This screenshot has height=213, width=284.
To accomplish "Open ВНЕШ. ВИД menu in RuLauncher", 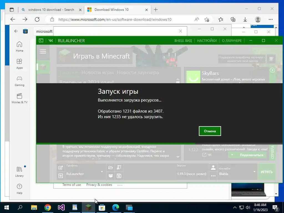I will pos(183,41).
